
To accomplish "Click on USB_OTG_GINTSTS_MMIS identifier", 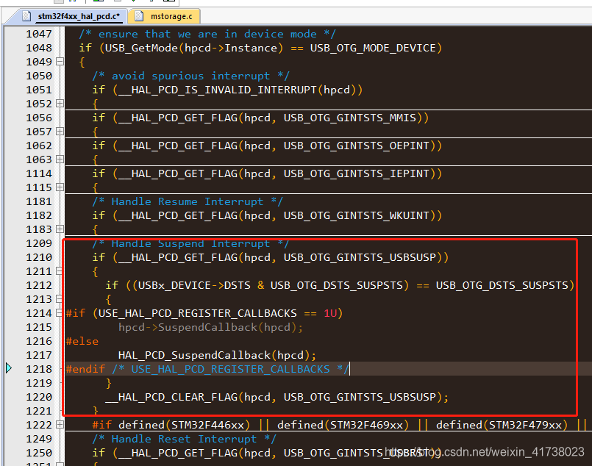I will point(349,118).
